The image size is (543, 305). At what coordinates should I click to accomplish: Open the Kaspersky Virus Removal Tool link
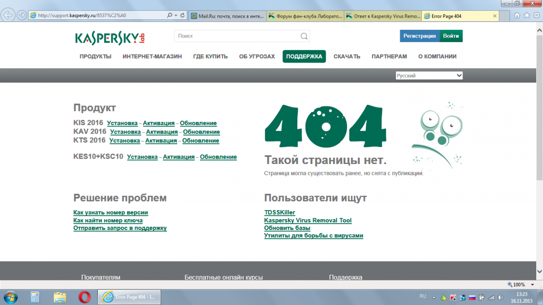click(308, 221)
